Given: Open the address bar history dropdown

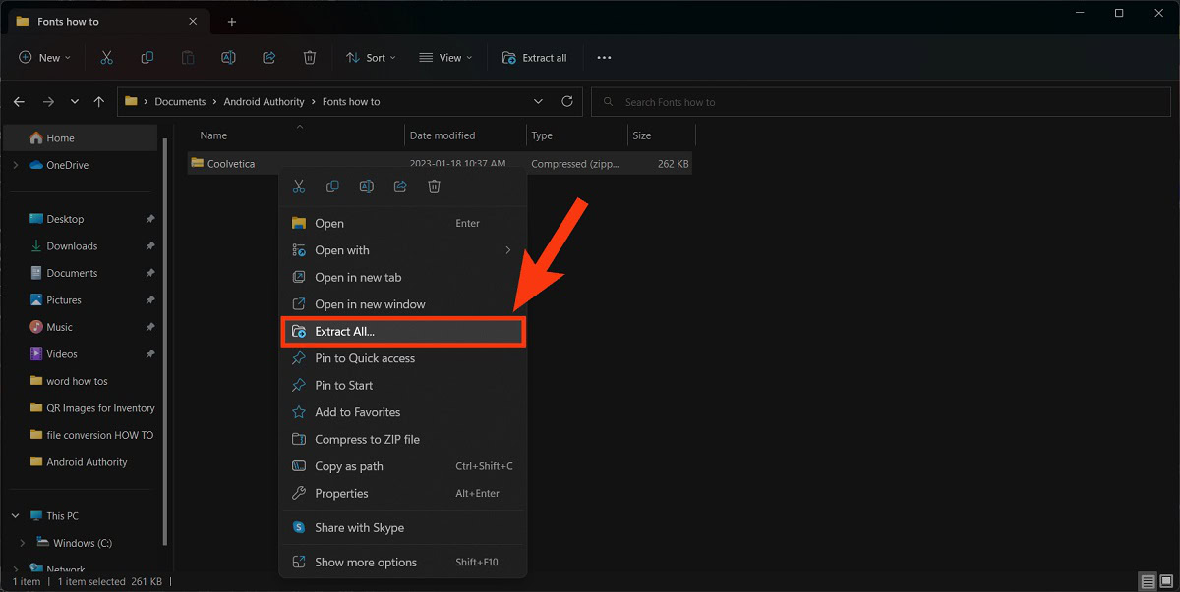Looking at the screenshot, I should click(x=538, y=101).
